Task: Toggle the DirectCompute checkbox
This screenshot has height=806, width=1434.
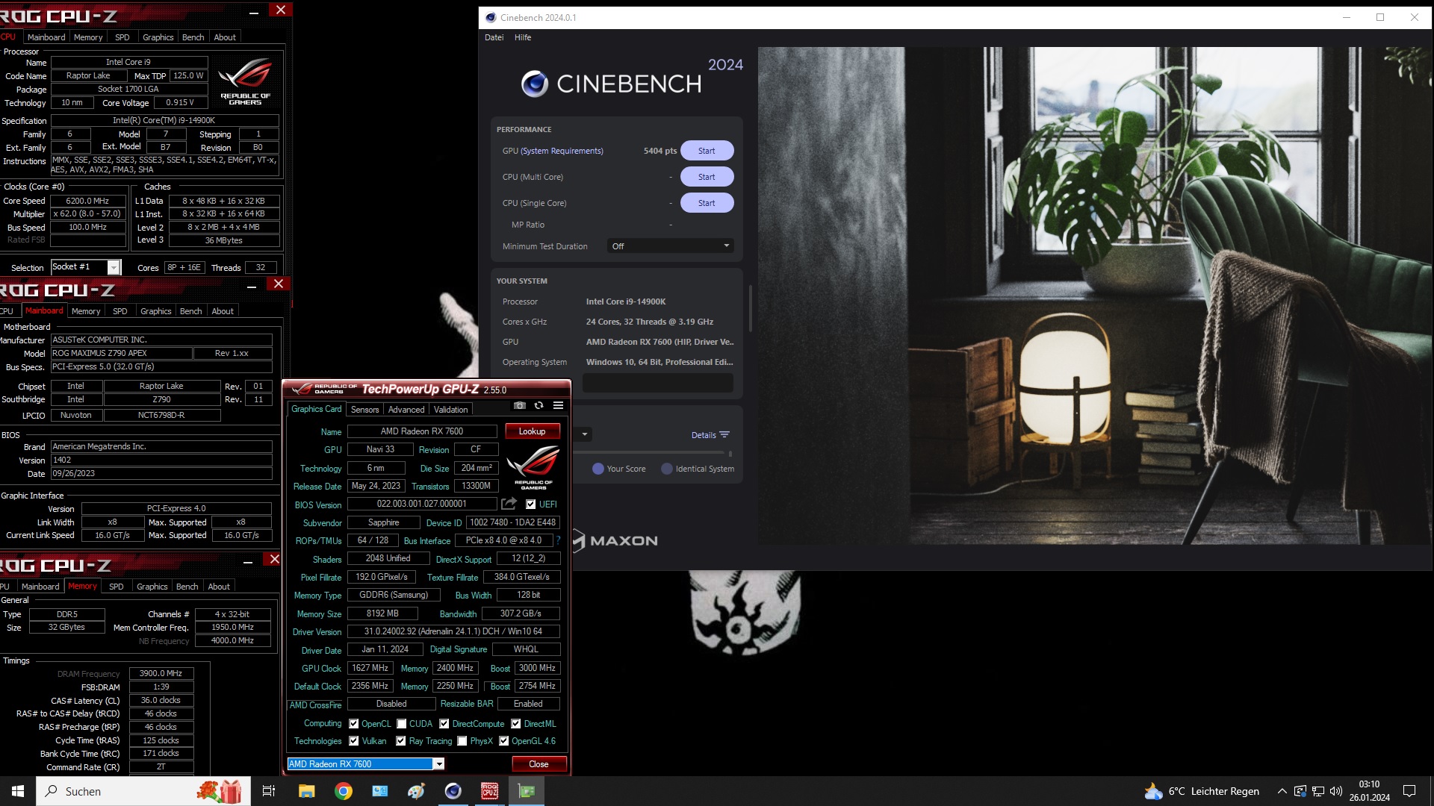Action: (444, 723)
